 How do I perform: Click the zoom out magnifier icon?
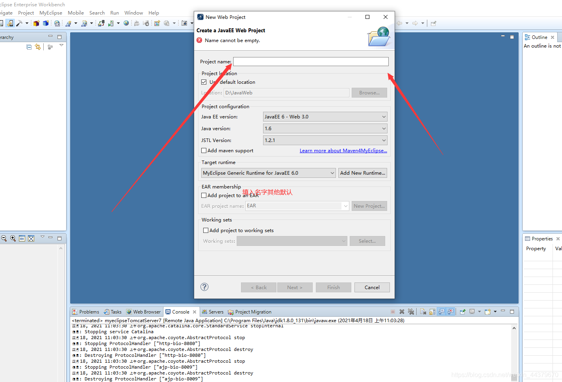[4, 238]
